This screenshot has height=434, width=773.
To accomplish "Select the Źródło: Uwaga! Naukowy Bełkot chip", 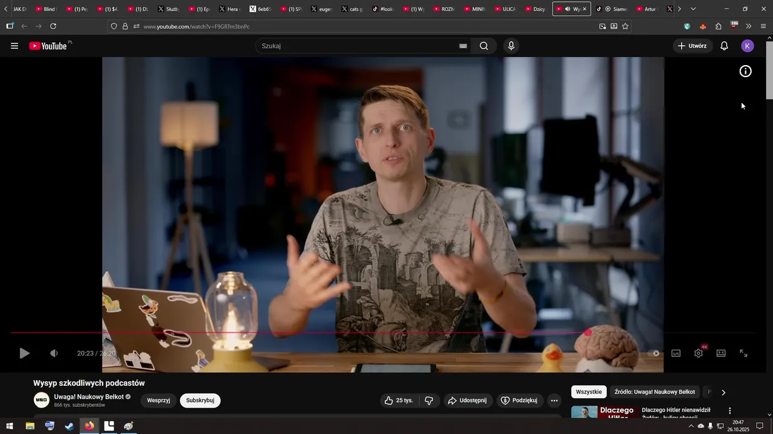I will tap(655, 392).
